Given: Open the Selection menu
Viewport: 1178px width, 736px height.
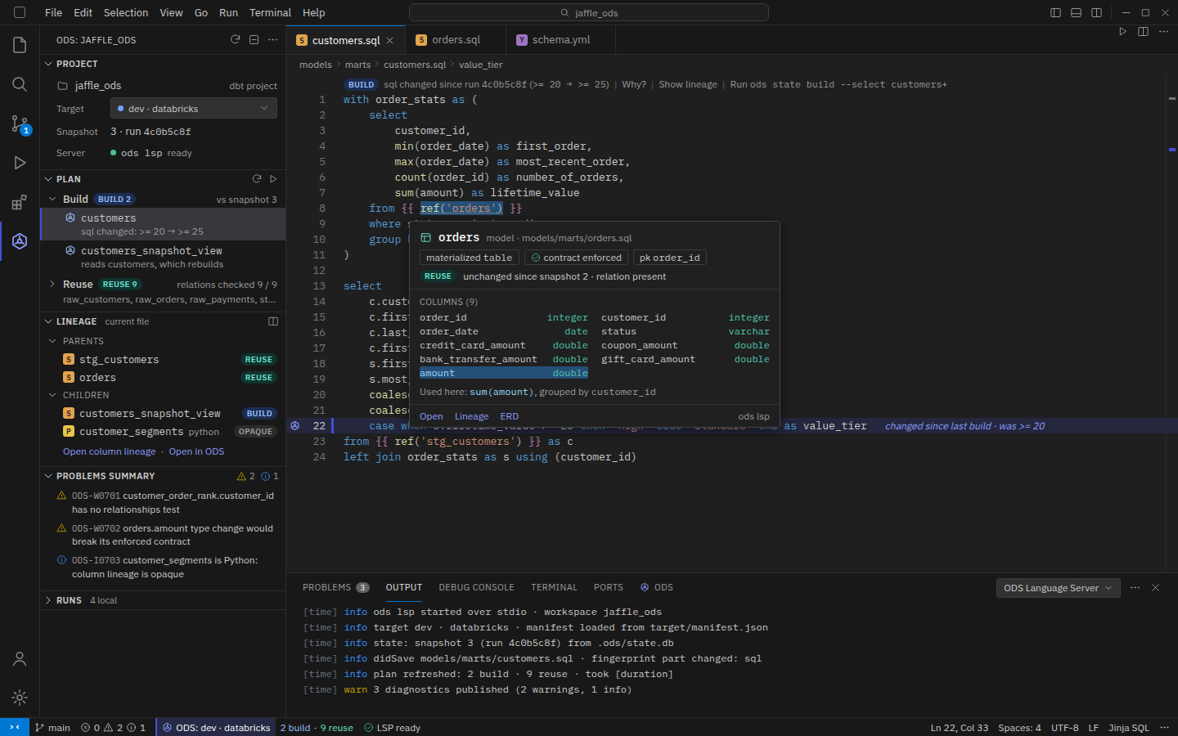Looking at the screenshot, I should (125, 12).
